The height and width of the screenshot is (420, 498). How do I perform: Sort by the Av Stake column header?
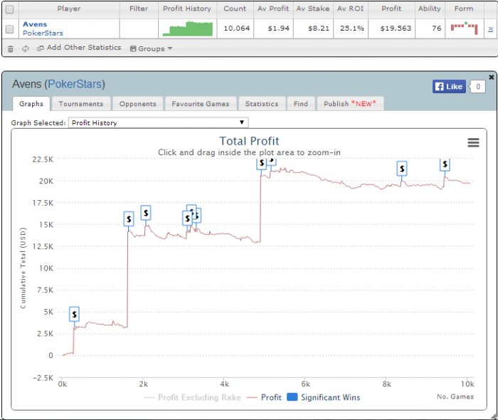click(313, 9)
